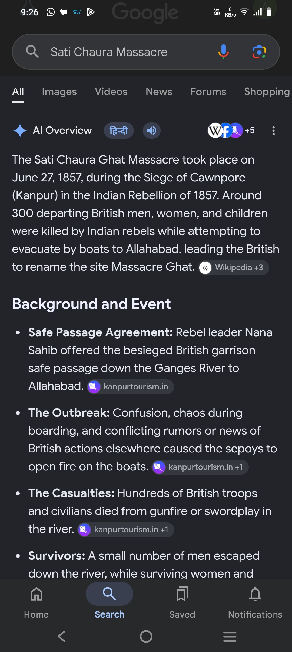This screenshot has height=652, width=292.
Task: Expand kanpurtourism.in +1 chip under The Outbreak
Action: [x=200, y=467]
